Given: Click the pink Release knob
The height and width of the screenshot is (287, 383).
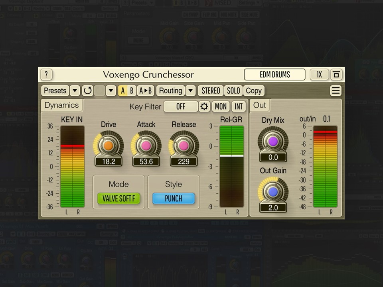Looking at the screenshot, I should (x=184, y=146).
